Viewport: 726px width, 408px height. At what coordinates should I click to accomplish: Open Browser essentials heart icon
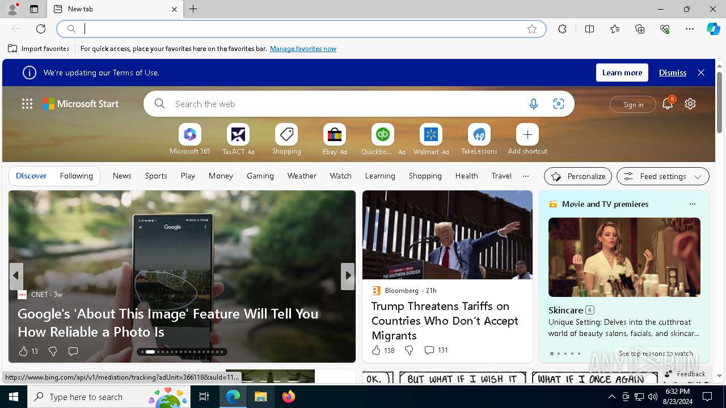(665, 29)
